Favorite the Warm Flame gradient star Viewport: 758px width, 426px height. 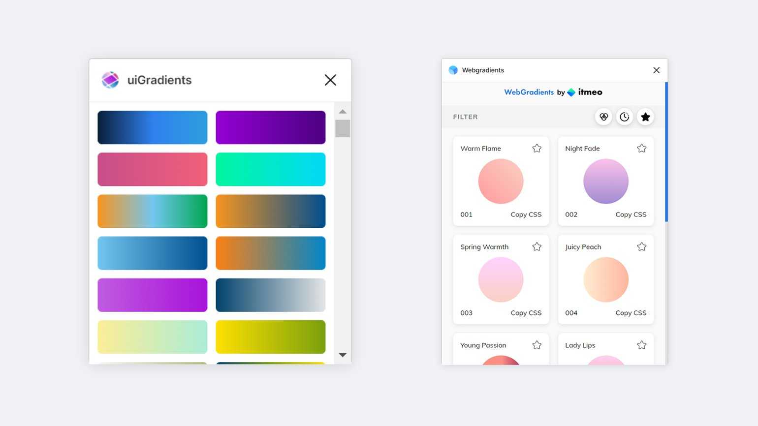click(x=537, y=149)
